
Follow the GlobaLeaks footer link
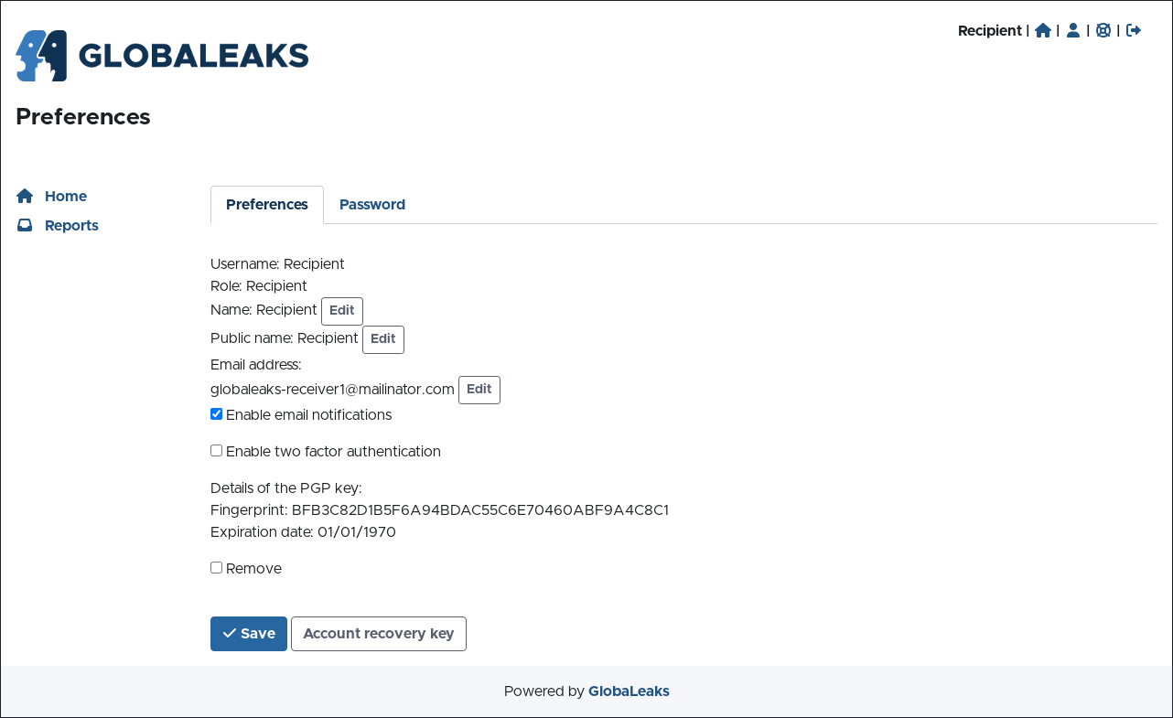[x=629, y=691]
